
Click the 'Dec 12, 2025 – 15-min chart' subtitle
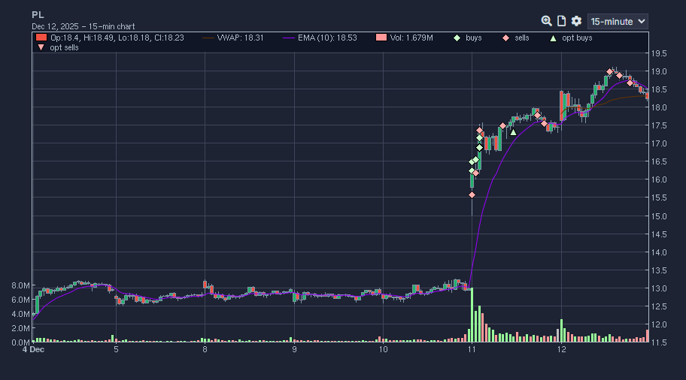tap(83, 26)
